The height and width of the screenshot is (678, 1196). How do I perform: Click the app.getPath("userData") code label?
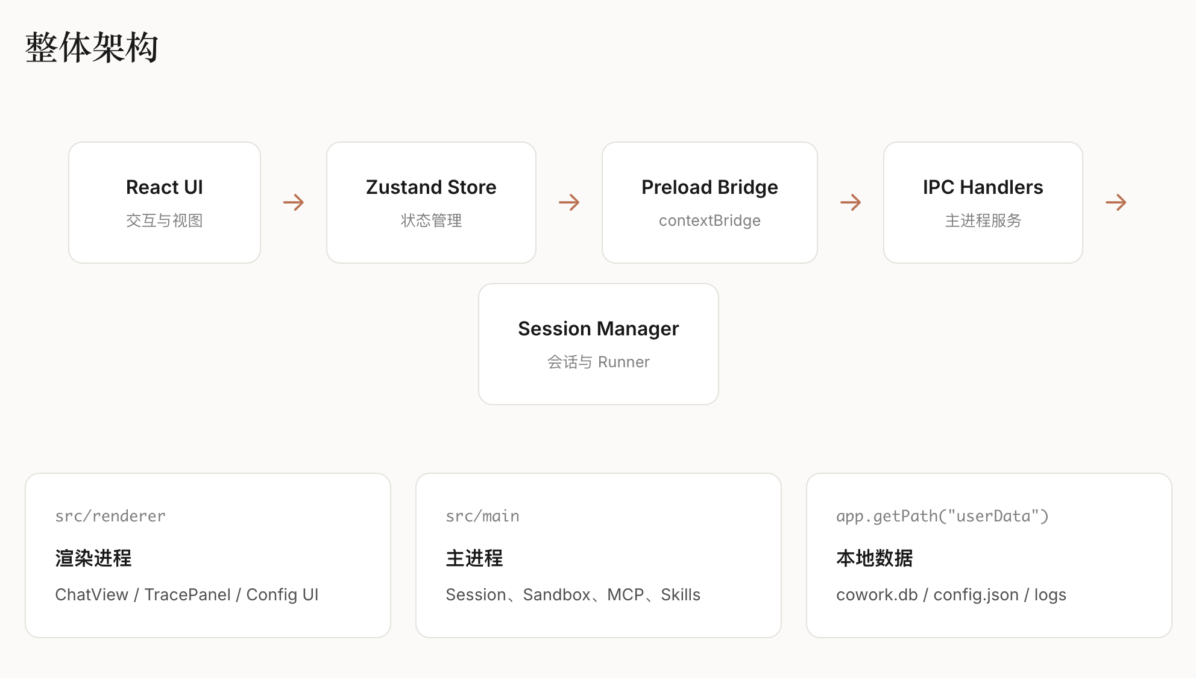[942, 516]
